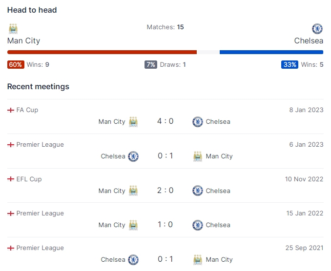The width and height of the screenshot is (331, 271).
Task: Open the FA Cup competition link
Action: click(27, 110)
